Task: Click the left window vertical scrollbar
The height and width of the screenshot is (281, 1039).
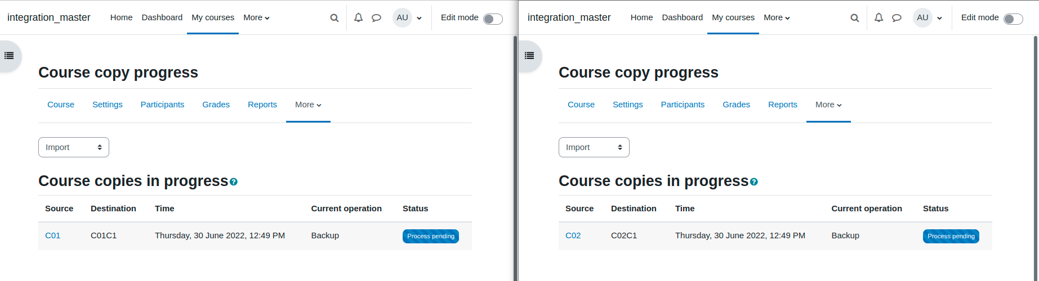Action: click(x=515, y=158)
